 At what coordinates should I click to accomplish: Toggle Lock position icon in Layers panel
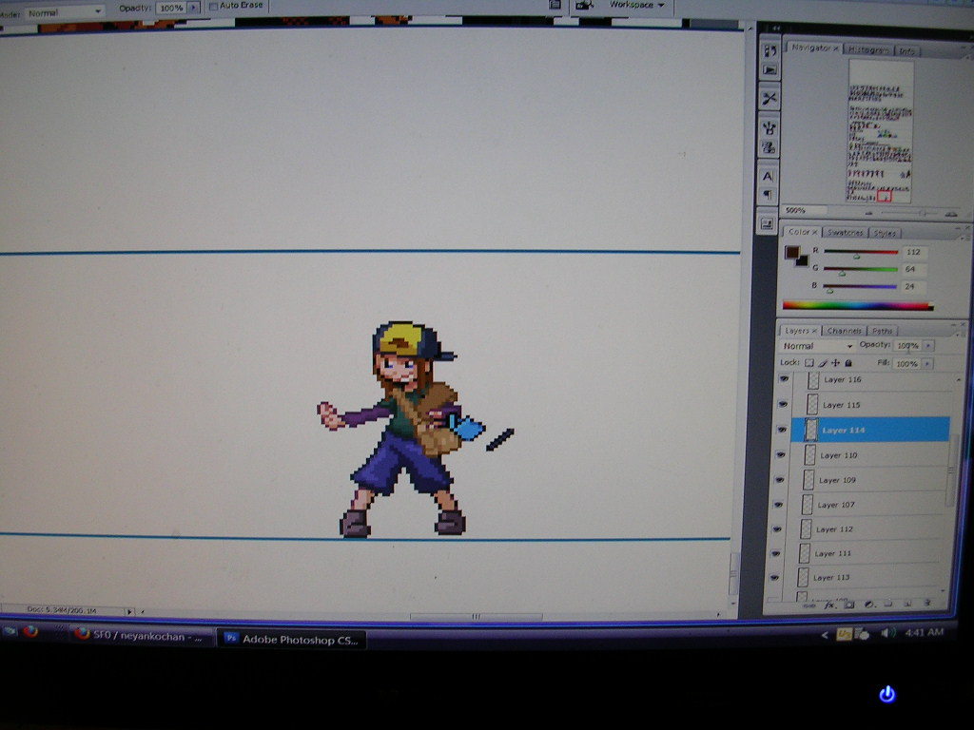click(835, 363)
